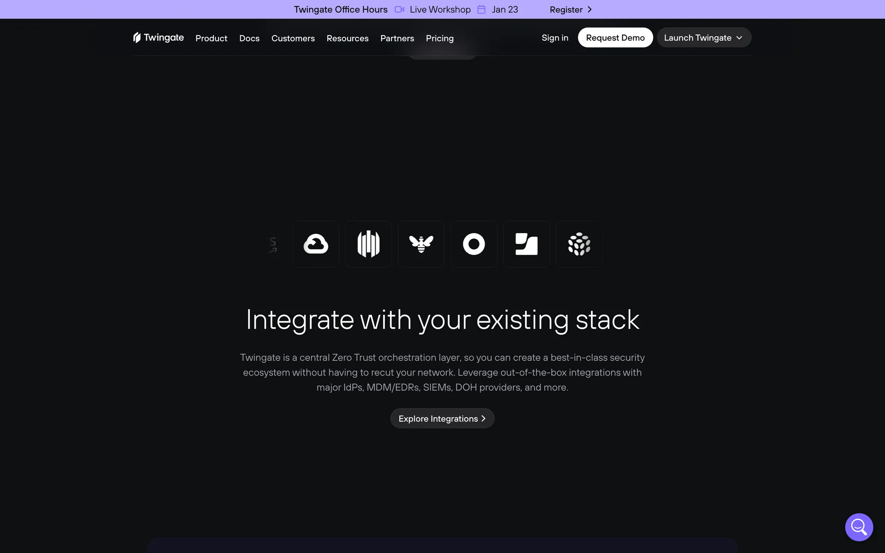Expand the Launch Twingate dropdown
The height and width of the screenshot is (553, 885).
coord(703,38)
